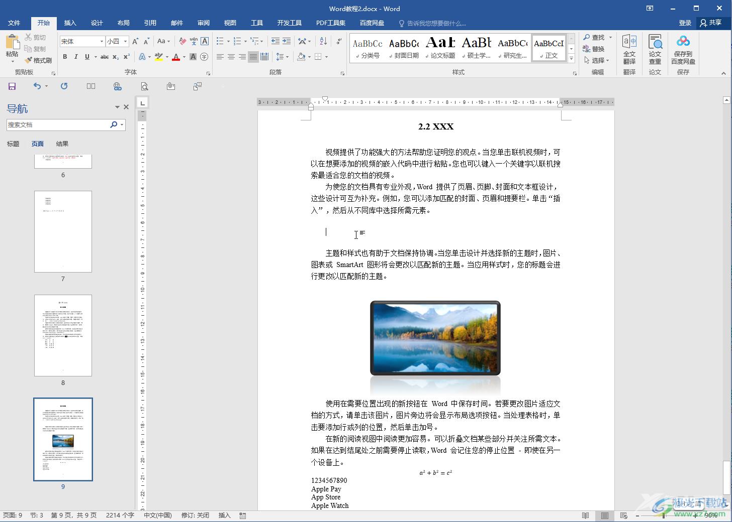The width and height of the screenshot is (732, 522).
Task: Apply distributed alignment icon
Action: click(264, 57)
